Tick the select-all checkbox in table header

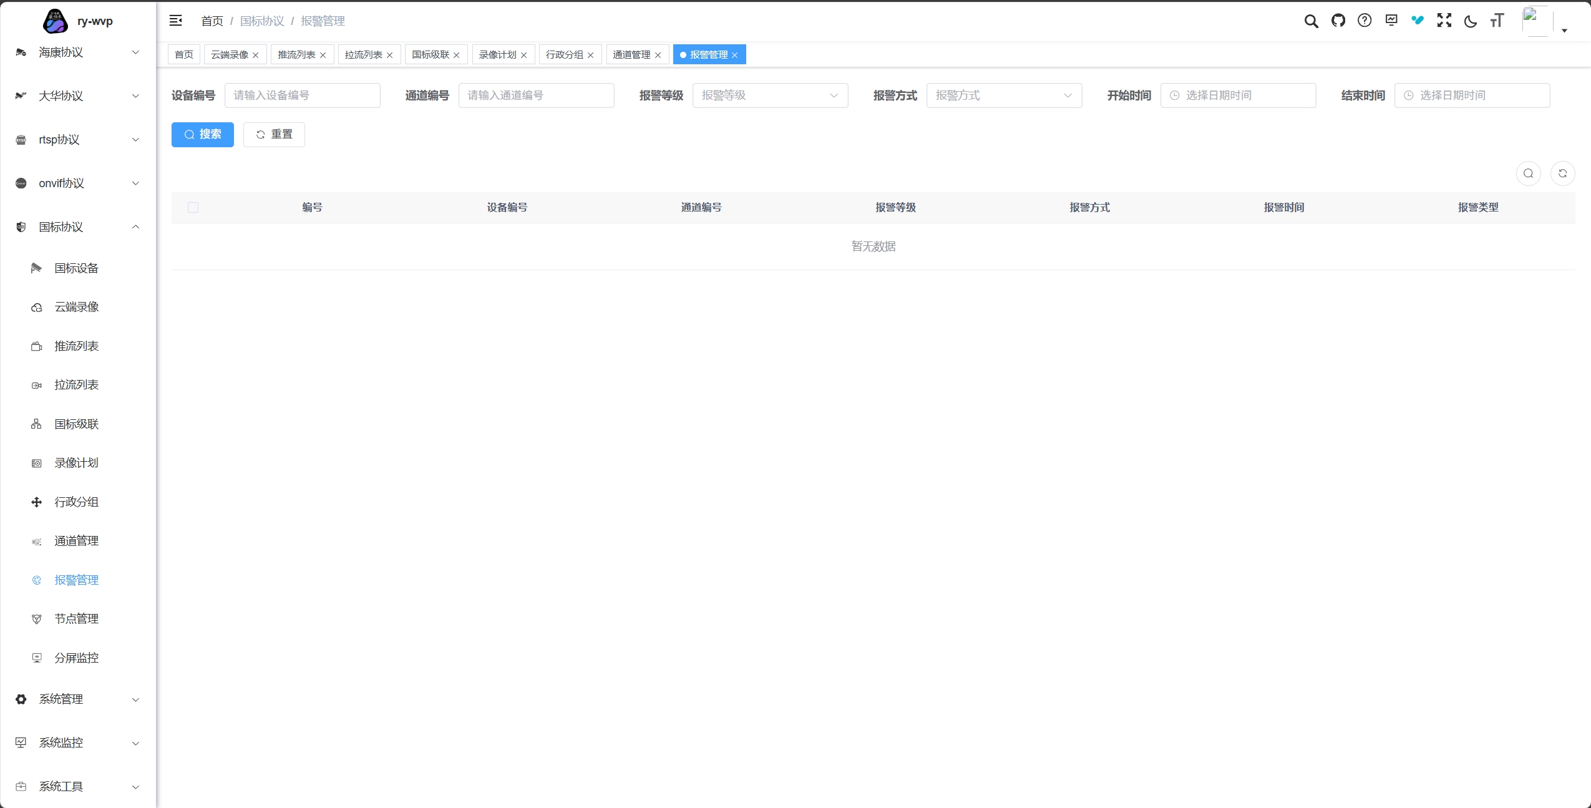tap(193, 207)
